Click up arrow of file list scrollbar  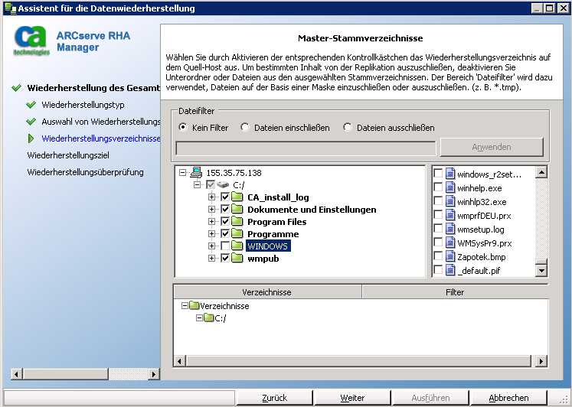(541, 172)
